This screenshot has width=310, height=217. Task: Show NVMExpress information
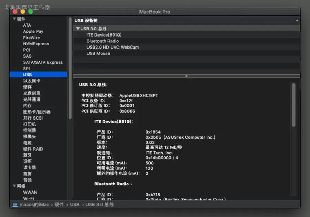36,44
